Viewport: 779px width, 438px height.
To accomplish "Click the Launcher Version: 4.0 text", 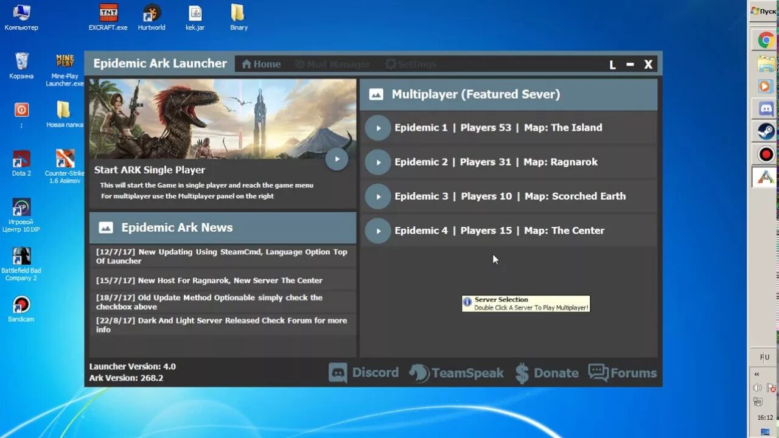I will (x=132, y=367).
